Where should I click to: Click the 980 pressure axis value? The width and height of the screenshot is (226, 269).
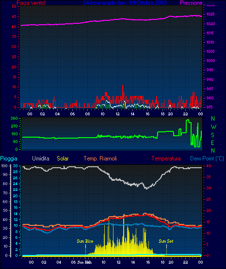[210, 98]
